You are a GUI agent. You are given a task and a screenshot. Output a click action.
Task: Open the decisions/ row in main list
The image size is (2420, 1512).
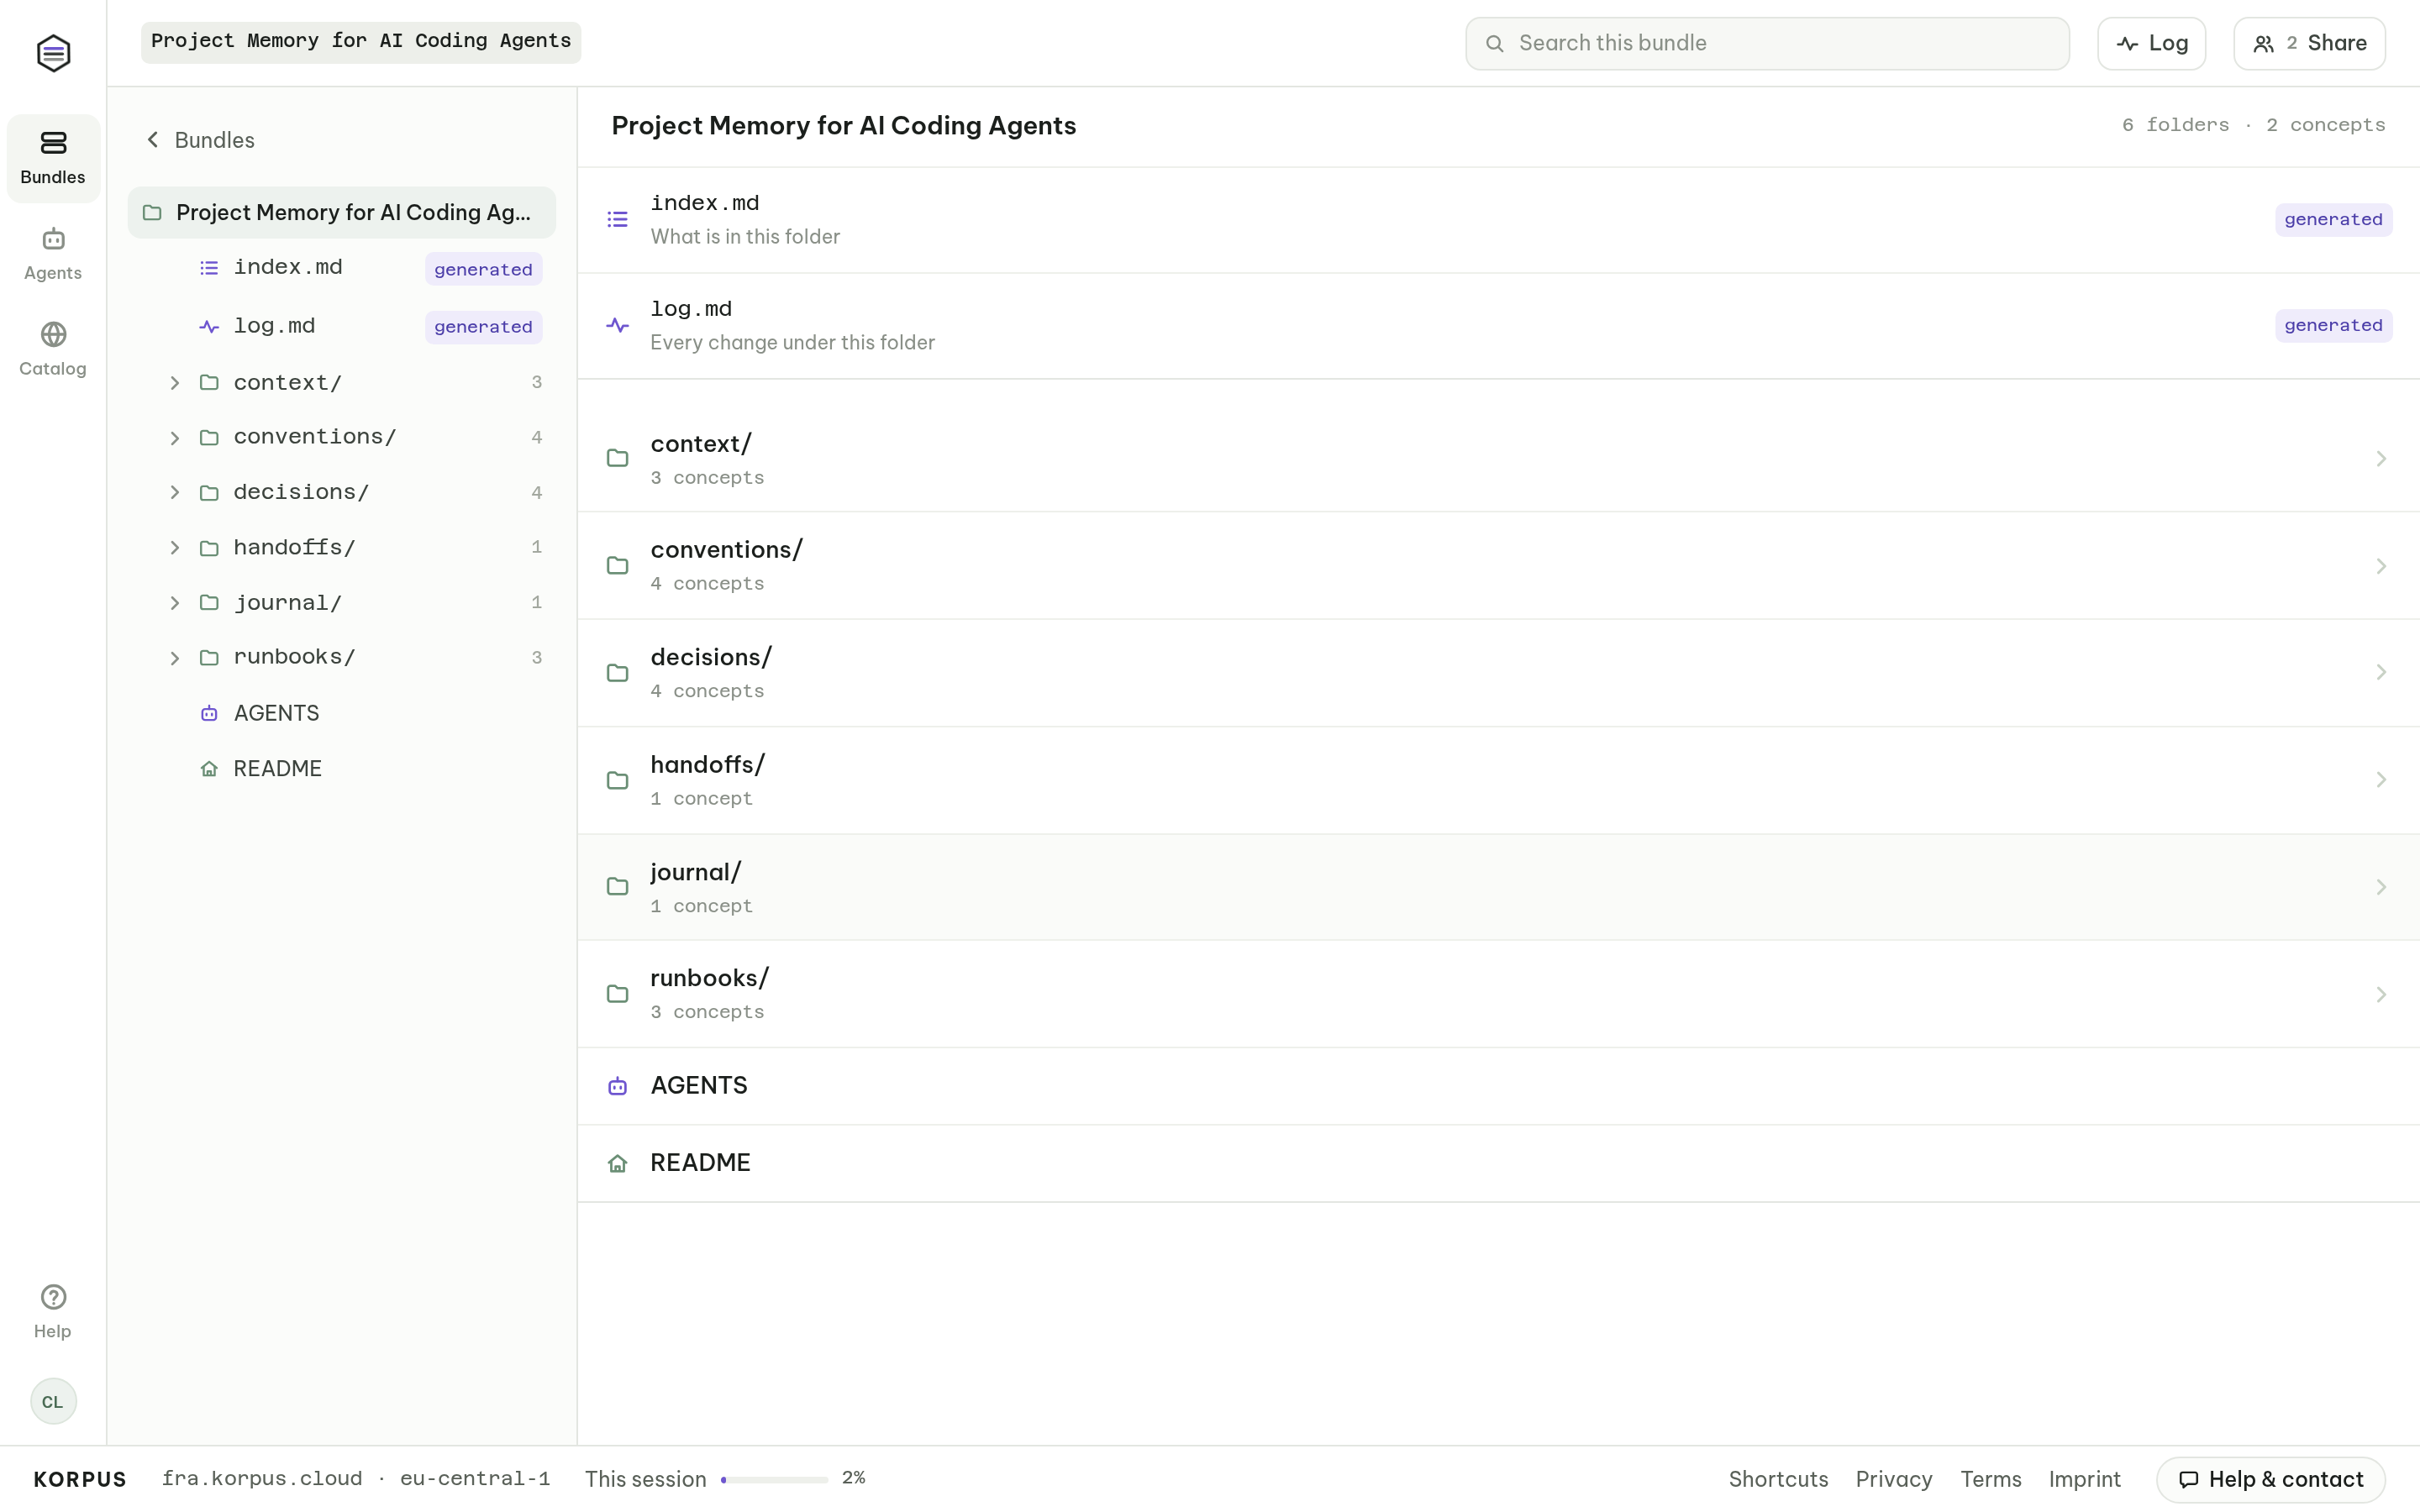pyautogui.click(x=1498, y=673)
